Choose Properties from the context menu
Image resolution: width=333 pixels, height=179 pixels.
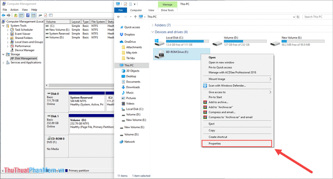point(237,143)
